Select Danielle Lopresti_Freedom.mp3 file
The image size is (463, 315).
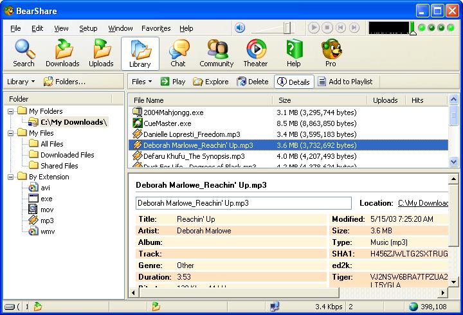(x=192, y=134)
